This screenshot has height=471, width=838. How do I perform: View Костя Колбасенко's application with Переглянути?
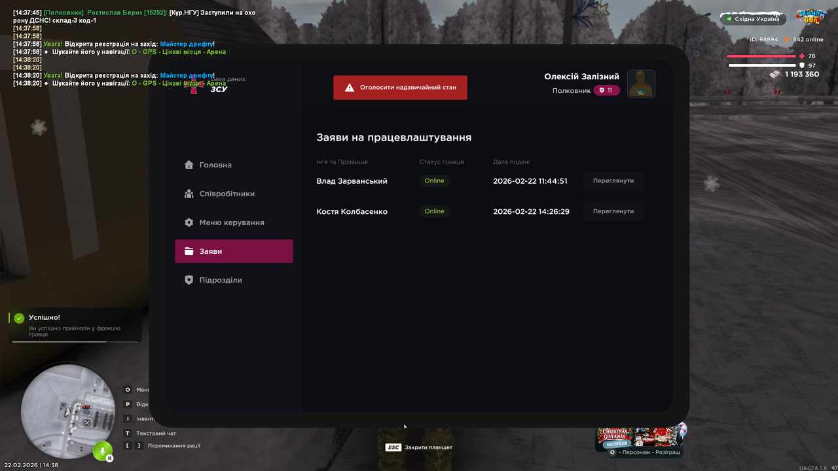tap(613, 211)
